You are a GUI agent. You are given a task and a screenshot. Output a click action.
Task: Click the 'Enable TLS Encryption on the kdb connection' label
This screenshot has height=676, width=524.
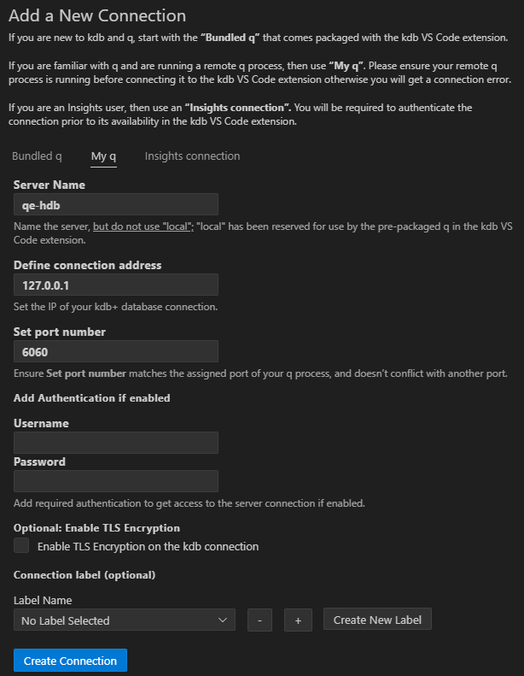click(148, 546)
